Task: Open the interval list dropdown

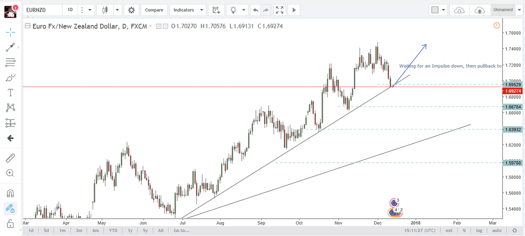Action: pos(90,10)
